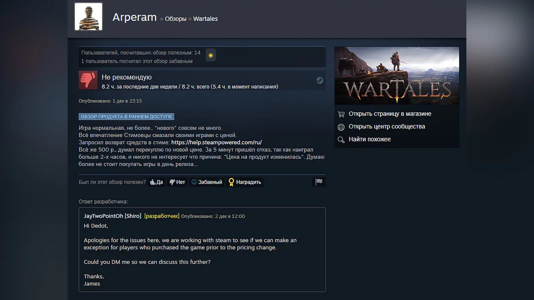Click the globe community hub icon
This screenshot has width=534, height=300.
341,127
